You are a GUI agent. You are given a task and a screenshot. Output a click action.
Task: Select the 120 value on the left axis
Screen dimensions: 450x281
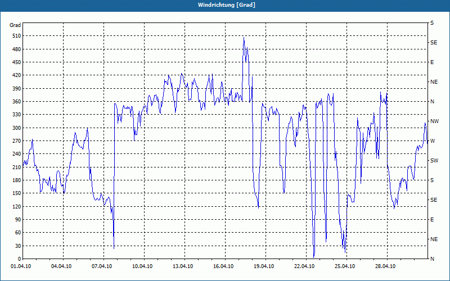click(17, 206)
